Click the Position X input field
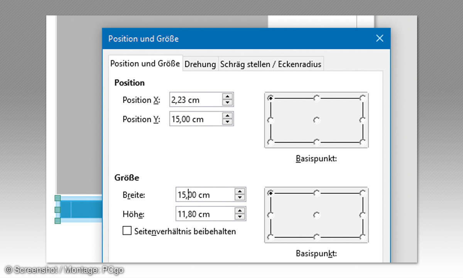The height and width of the screenshot is (278, 463). [x=196, y=100]
